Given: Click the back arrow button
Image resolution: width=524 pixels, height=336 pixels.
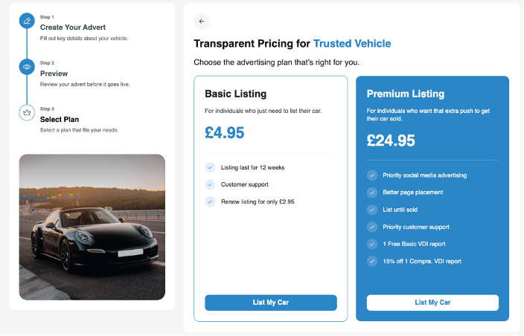Looking at the screenshot, I should (202, 22).
